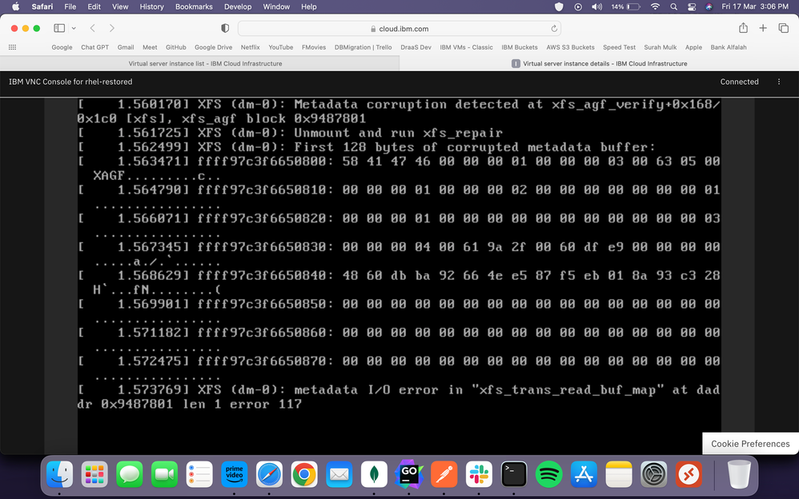Screen dimensions: 799x499
Task: Click the cloud.ibm.com address bar
Action: [x=400, y=29]
